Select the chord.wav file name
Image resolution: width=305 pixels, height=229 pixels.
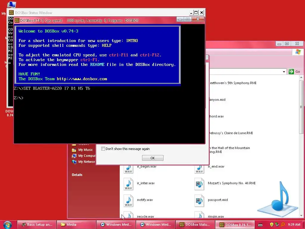coord(217,117)
